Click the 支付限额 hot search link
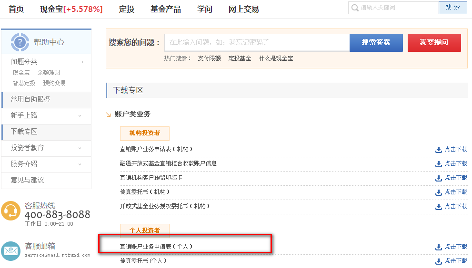 tap(209, 58)
